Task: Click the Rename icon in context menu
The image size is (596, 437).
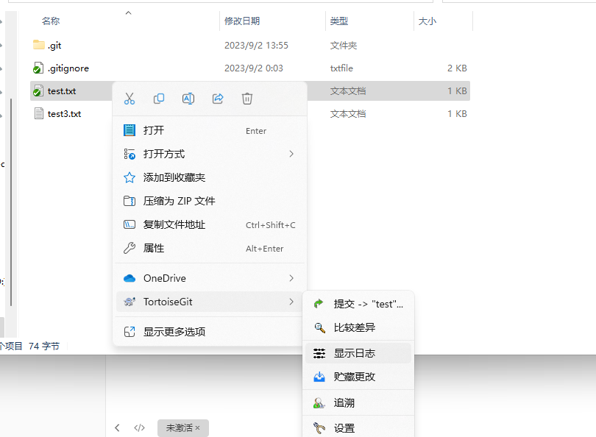Action: 188,99
